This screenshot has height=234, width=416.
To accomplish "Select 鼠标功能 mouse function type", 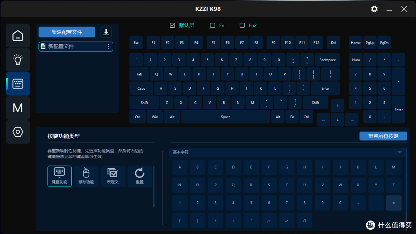I will (x=86, y=176).
